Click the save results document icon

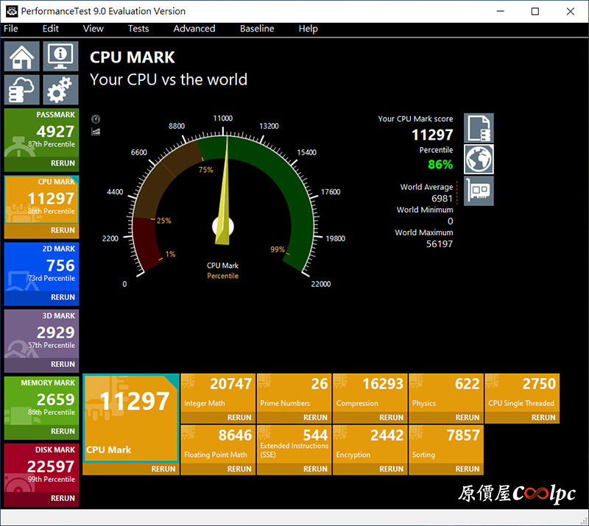(x=479, y=128)
